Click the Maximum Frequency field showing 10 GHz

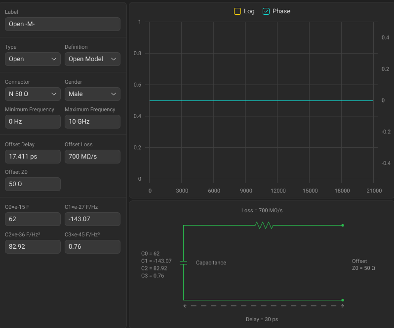click(92, 122)
